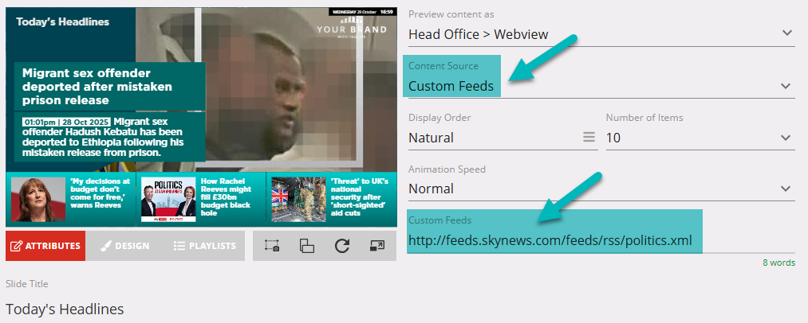The width and height of the screenshot is (808, 323).
Task: Click the pop-out preview icon
Action: (x=377, y=246)
